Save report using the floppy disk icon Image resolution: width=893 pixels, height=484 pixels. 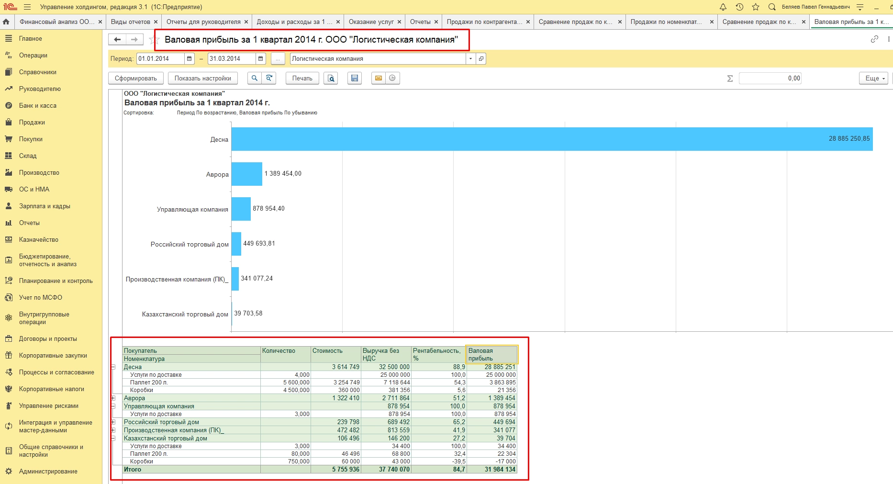click(x=355, y=78)
